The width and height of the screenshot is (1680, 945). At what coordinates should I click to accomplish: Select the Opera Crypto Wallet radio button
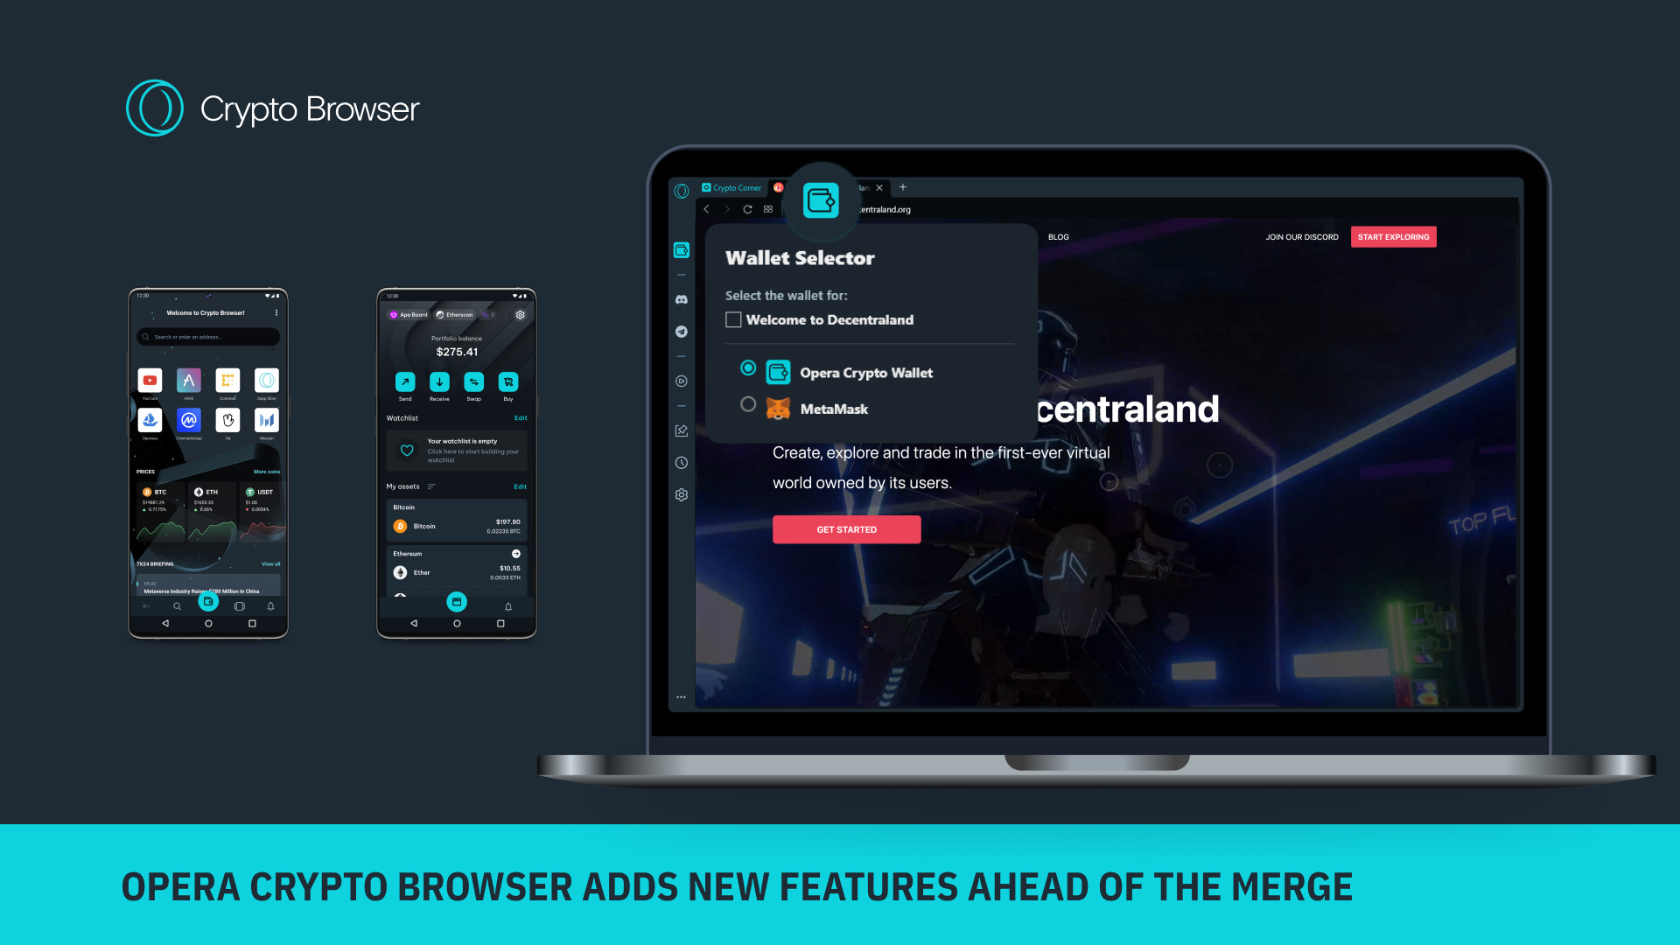click(x=746, y=367)
